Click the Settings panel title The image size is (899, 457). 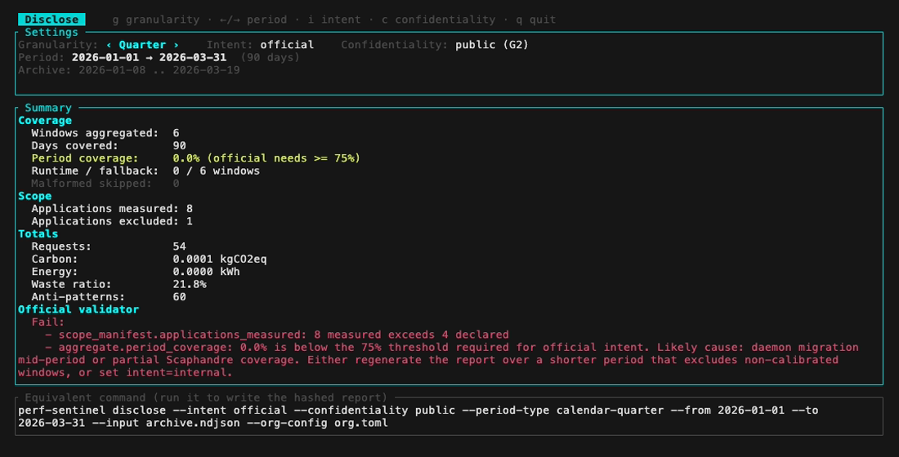click(x=51, y=32)
